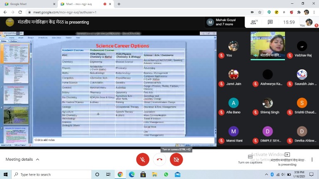
Task: Unmute the microphone button
Action: [142, 159]
